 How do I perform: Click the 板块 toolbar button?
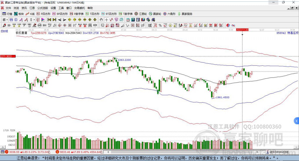click(19, 14)
